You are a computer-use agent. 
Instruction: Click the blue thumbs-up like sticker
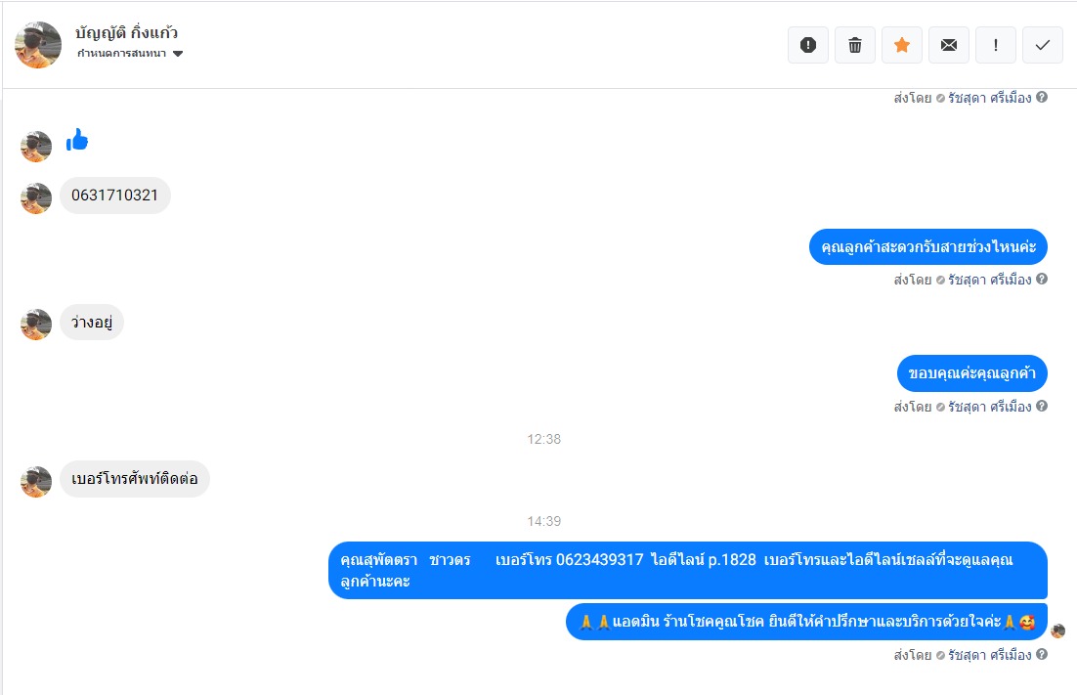(x=77, y=140)
